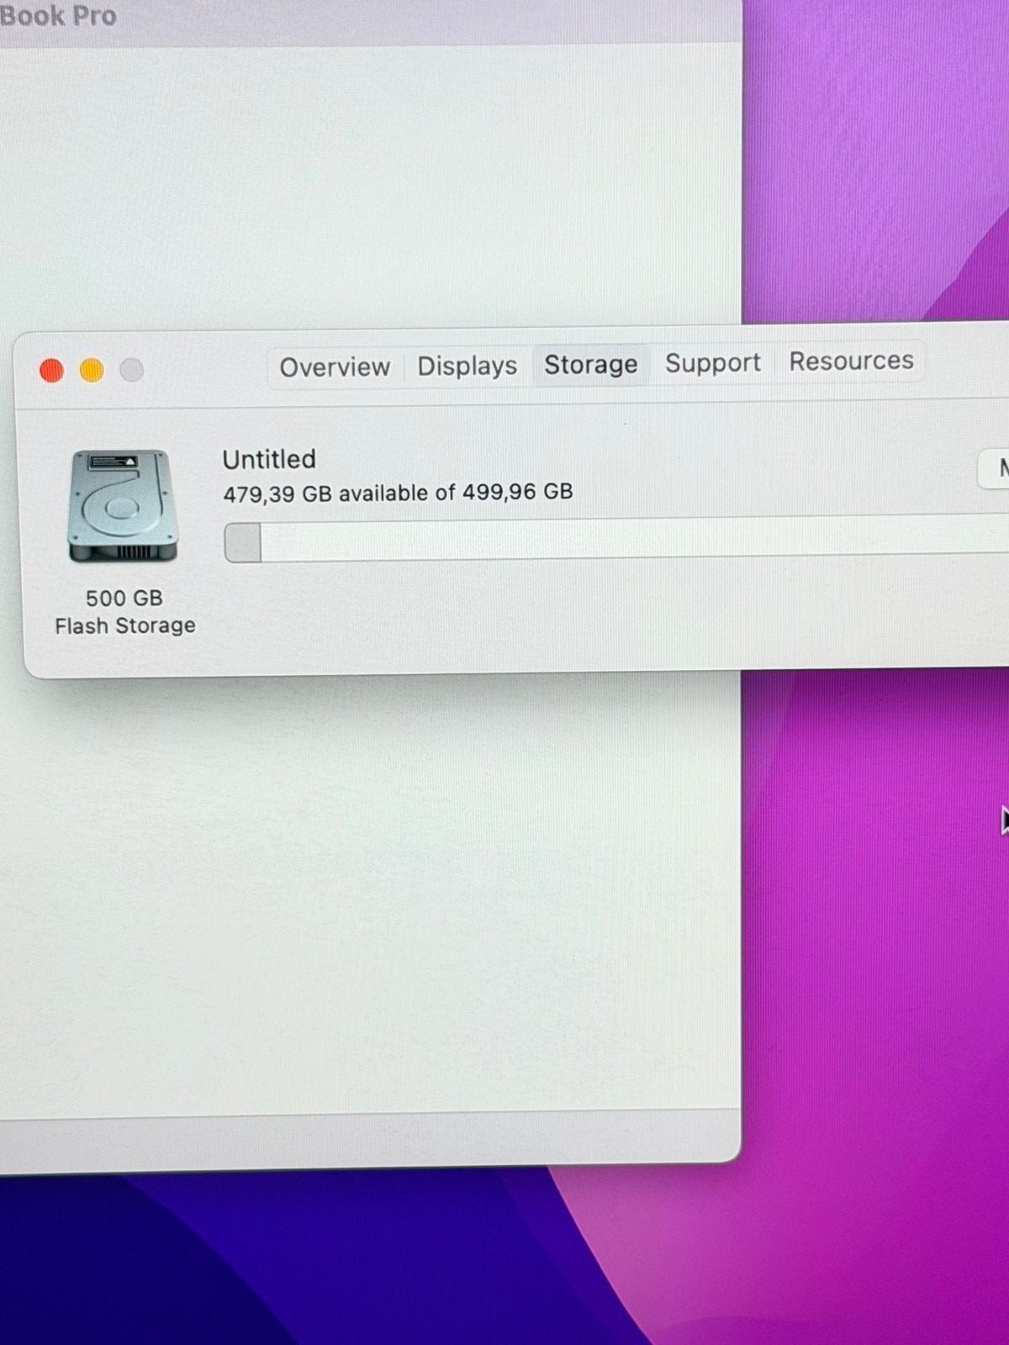Minimize the About This Mac window
The width and height of the screenshot is (1009, 1345).
tap(92, 370)
